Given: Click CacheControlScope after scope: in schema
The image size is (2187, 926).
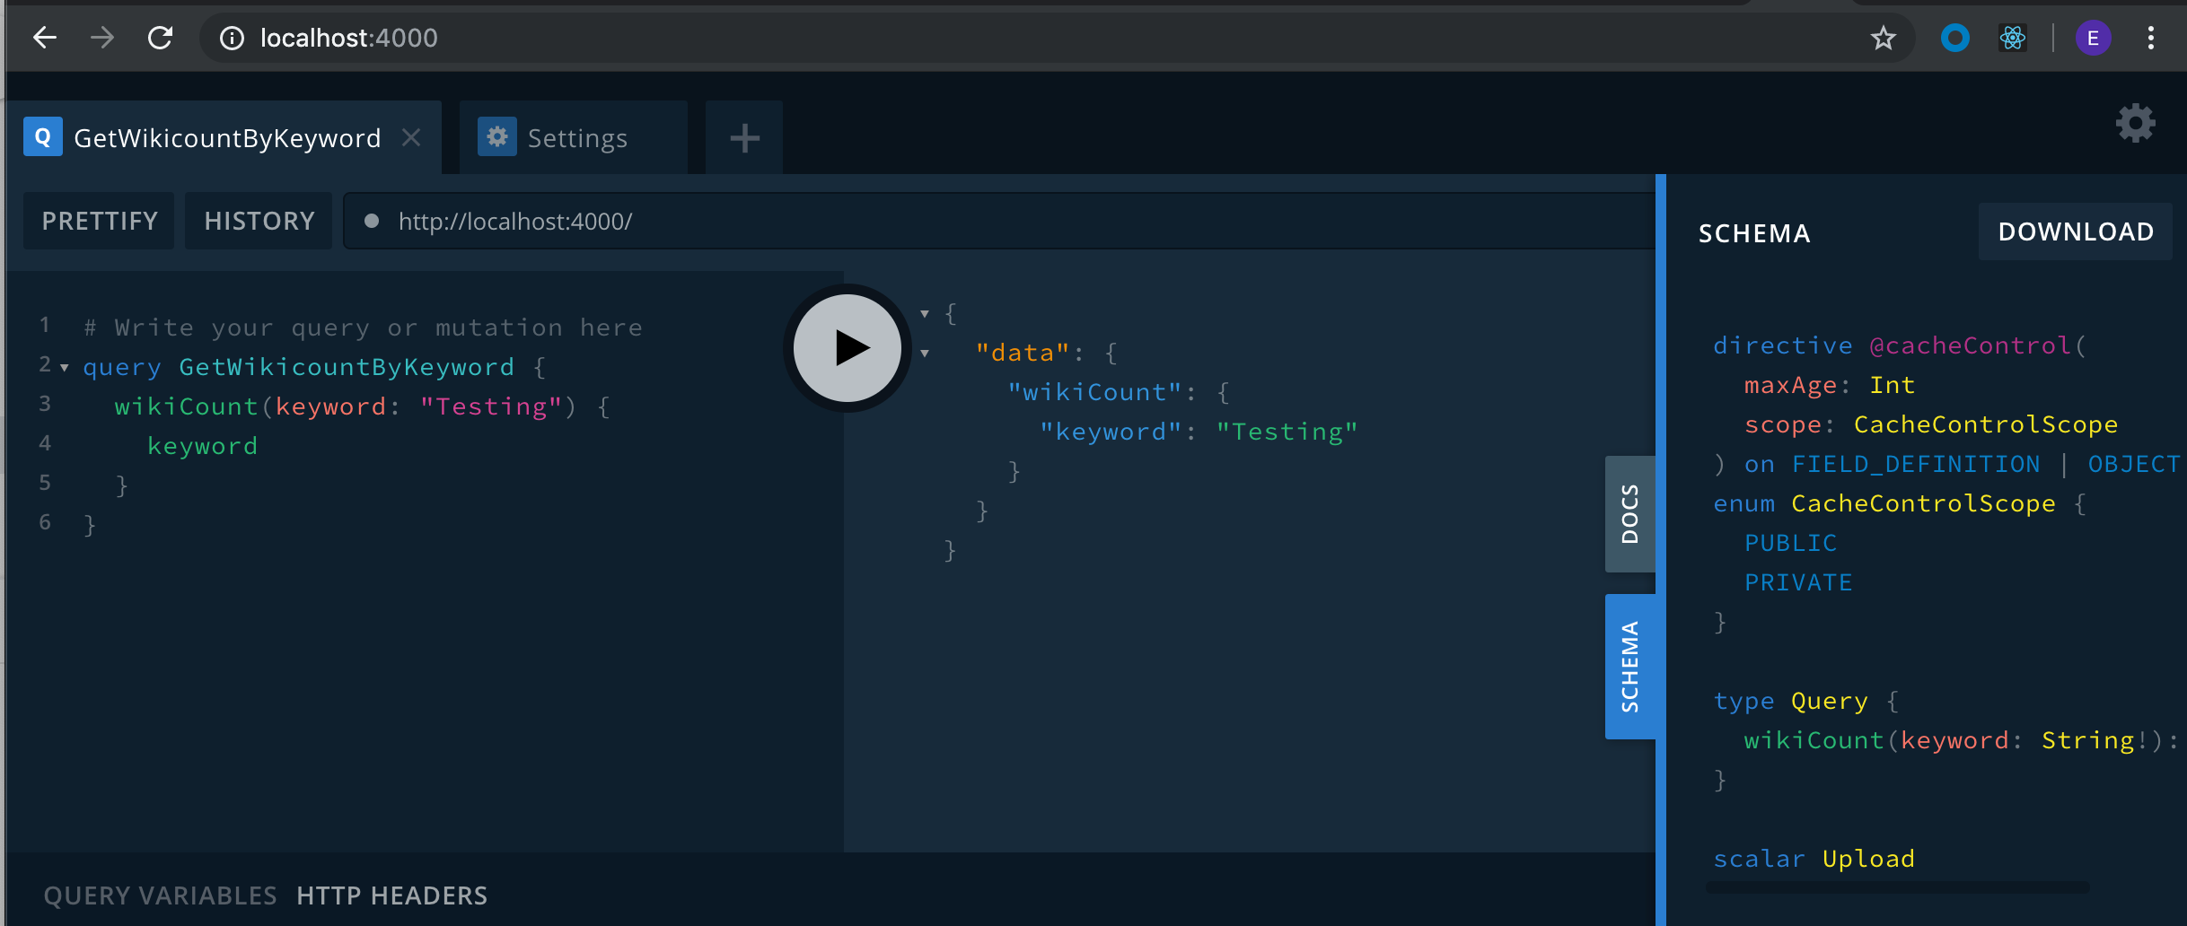Looking at the screenshot, I should [x=1986, y=424].
